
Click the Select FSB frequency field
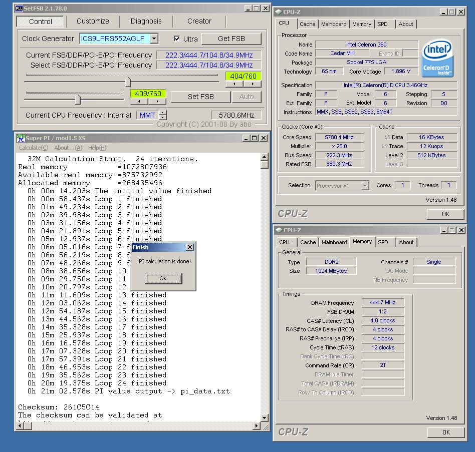(209, 65)
